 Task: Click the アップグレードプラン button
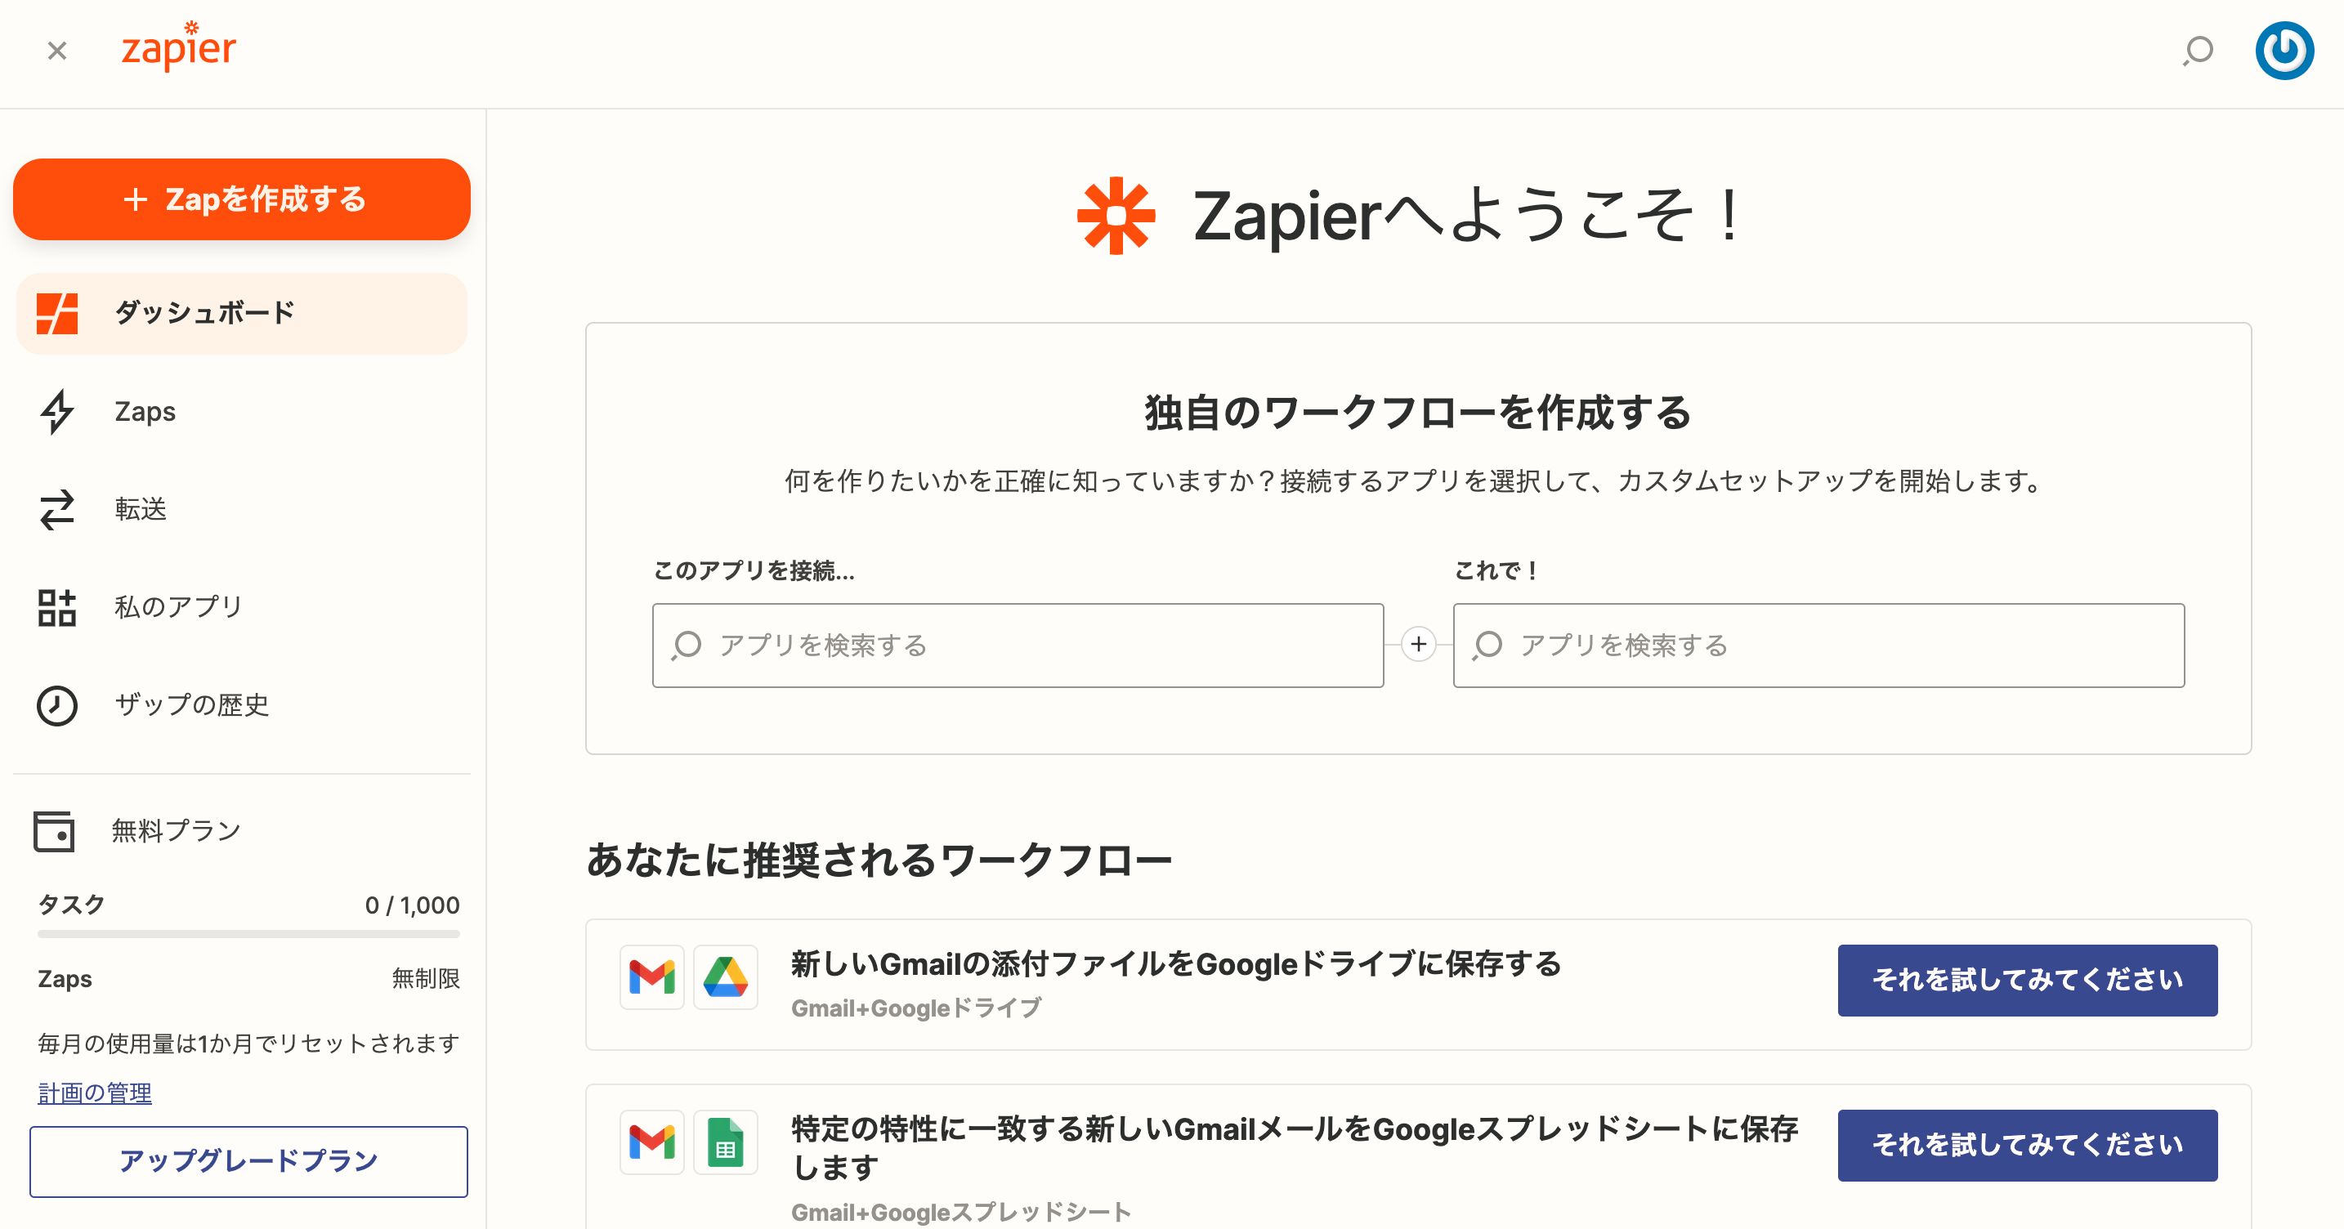click(248, 1161)
